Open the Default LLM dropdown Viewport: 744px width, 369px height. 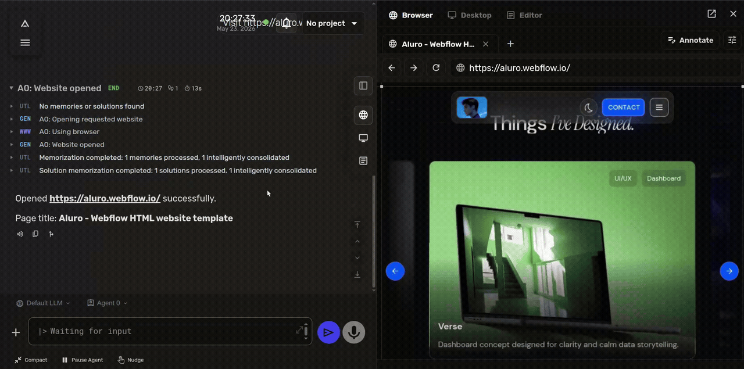tap(43, 303)
